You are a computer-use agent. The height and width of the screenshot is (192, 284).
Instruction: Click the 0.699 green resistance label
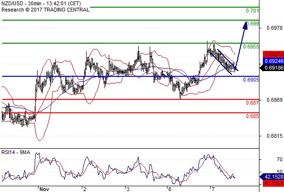253,24
